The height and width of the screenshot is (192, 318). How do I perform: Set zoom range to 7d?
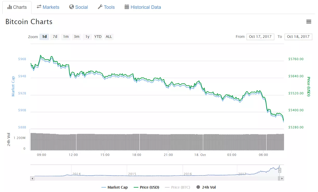pyautogui.click(x=55, y=37)
